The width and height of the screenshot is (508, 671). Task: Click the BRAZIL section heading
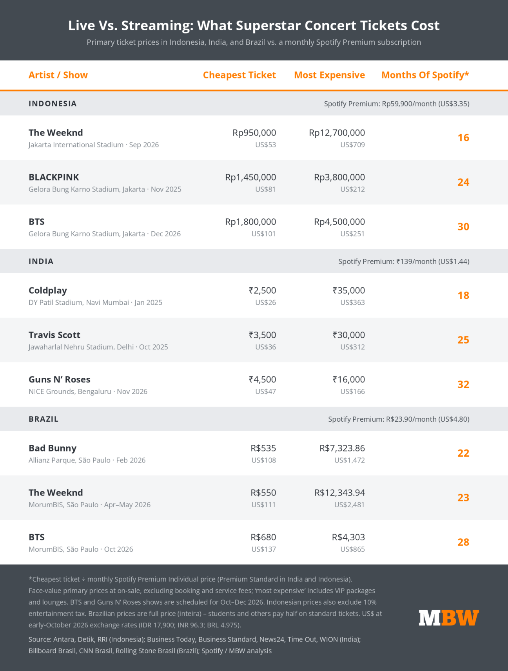click(x=44, y=419)
